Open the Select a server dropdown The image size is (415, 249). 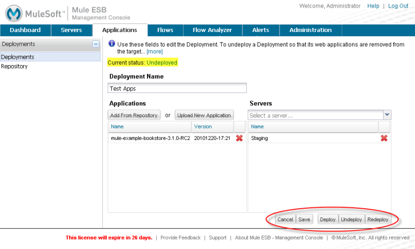[x=387, y=115]
